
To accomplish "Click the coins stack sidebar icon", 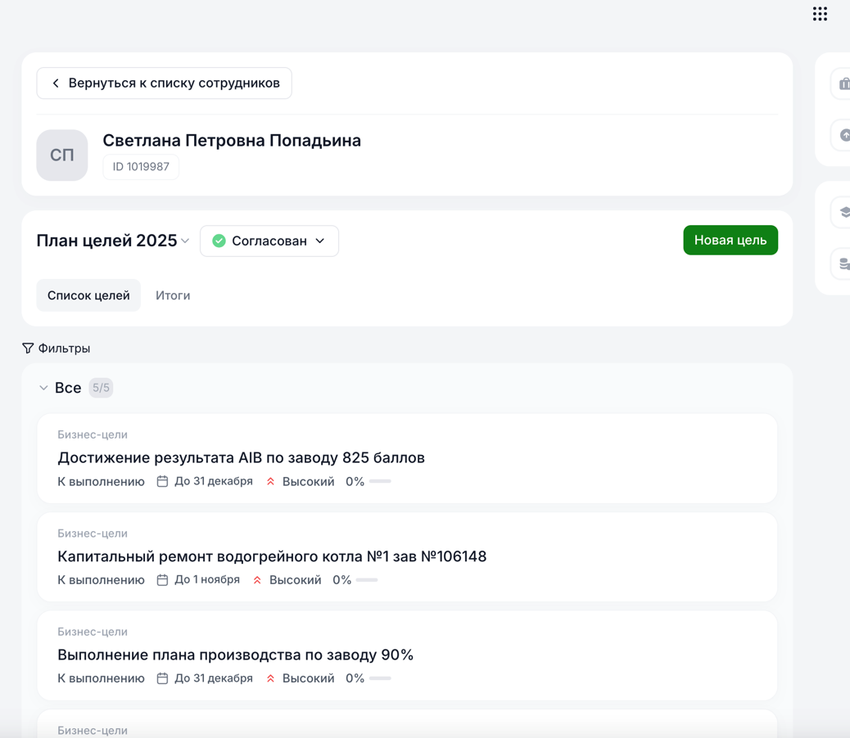I will click(843, 263).
